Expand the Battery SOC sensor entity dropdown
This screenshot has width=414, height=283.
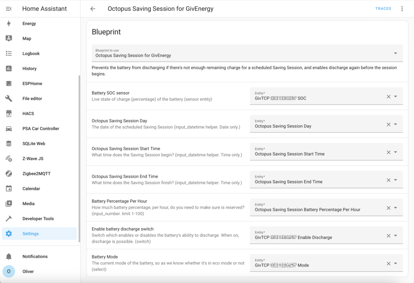[395, 96]
